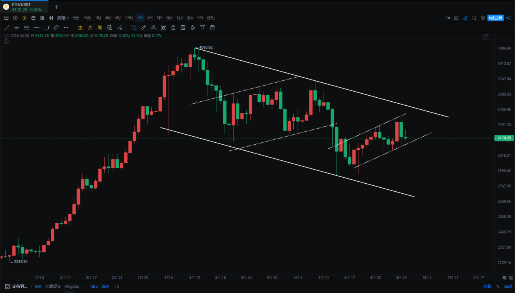Click the trash icon to delete drawings
The height and width of the screenshot is (293, 515).
212,28
